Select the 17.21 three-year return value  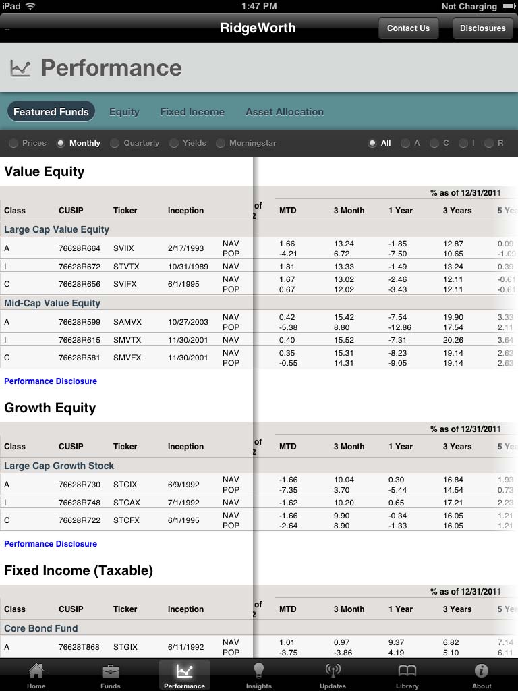[453, 503]
